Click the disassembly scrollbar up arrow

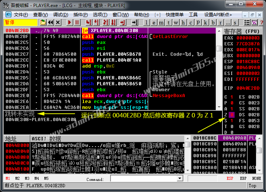point(219,31)
